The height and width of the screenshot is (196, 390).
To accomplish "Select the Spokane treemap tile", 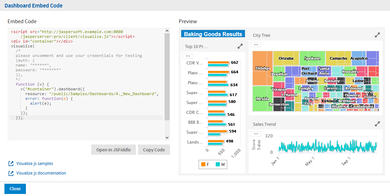I will click(x=312, y=58).
